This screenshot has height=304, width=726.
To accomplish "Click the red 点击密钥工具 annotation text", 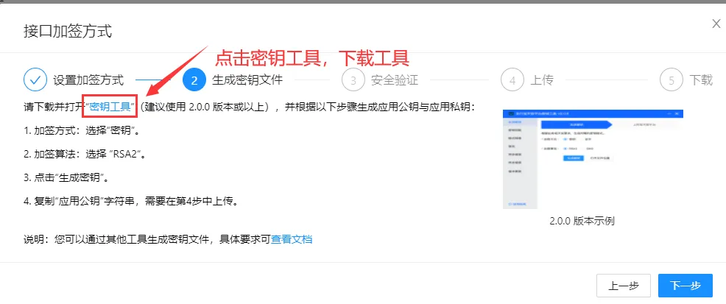I will (x=311, y=57).
